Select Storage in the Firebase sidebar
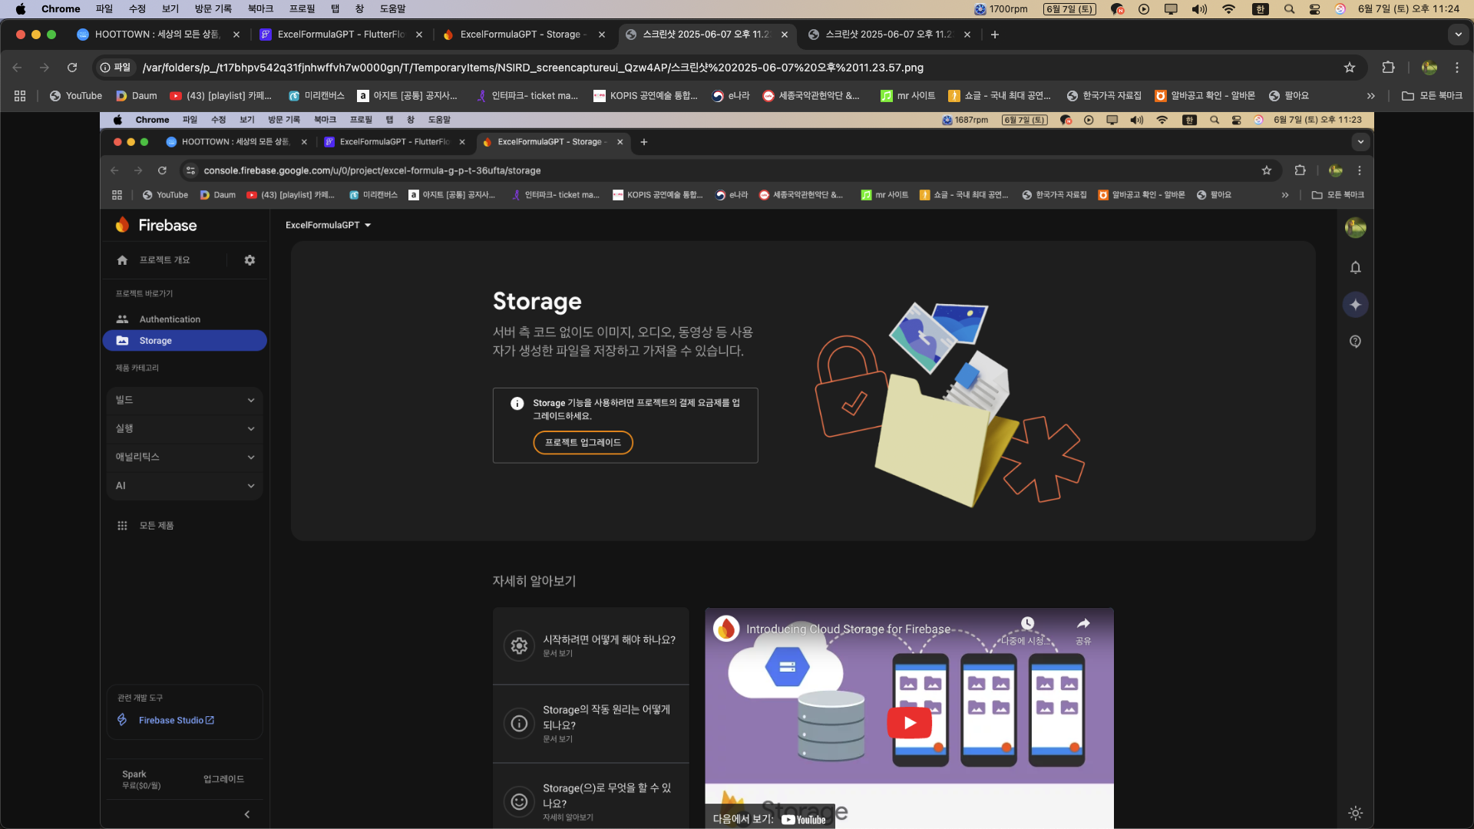The height and width of the screenshot is (829, 1474). (x=185, y=341)
